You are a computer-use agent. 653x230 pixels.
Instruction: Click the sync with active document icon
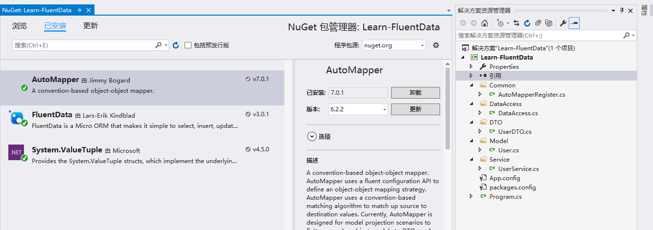[x=516, y=23]
